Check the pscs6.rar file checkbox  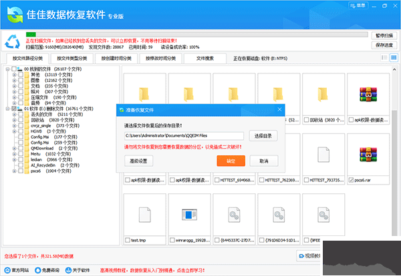tap(352, 180)
